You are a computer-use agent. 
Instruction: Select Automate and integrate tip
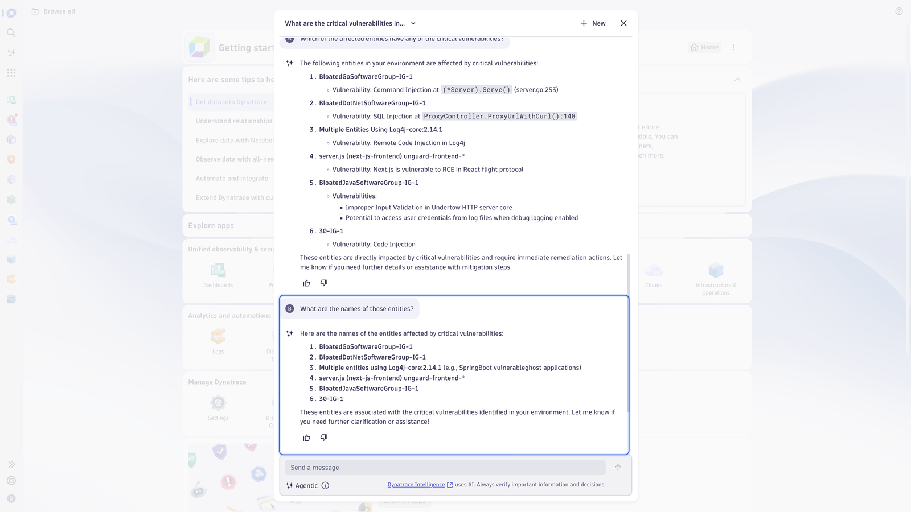click(x=232, y=178)
